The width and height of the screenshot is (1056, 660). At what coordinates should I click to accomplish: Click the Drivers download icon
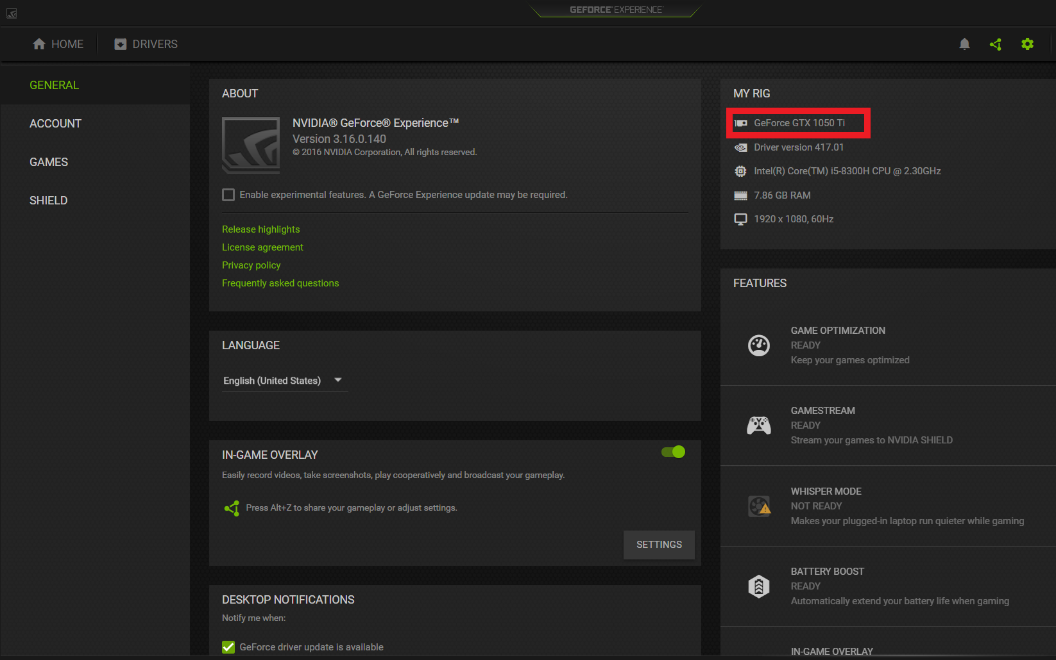click(120, 44)
